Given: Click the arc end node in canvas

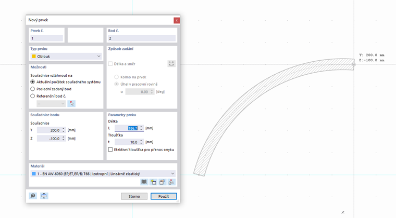Looking at the screenshot, I should 354,64.
